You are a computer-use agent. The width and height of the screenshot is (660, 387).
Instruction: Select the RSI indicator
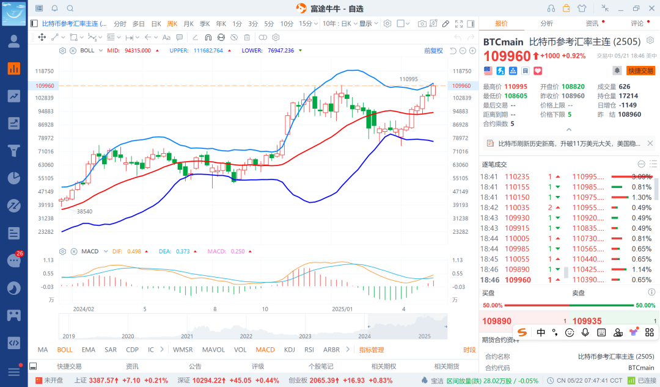coord(309,350)
